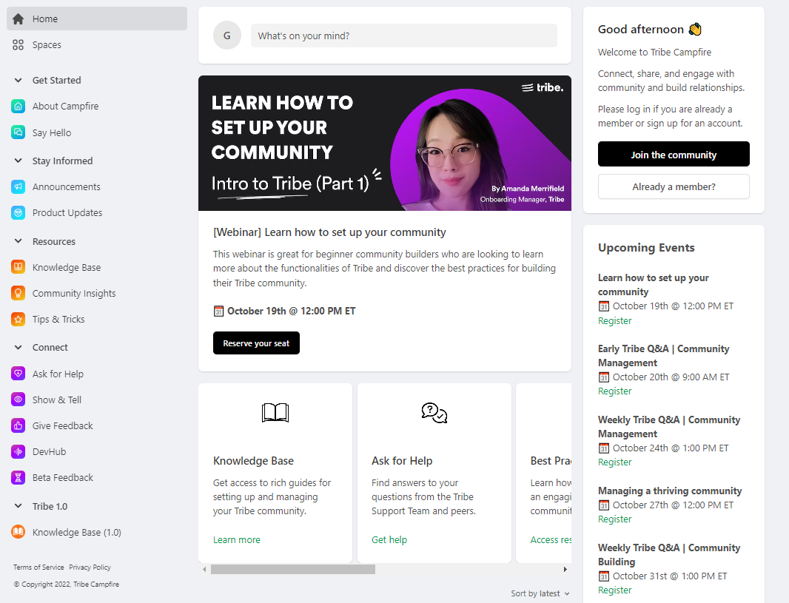Screen dimensions: 789x603
Task: Click the right arrow of horizontal scrollbar
Action: (x=565, y=569)
